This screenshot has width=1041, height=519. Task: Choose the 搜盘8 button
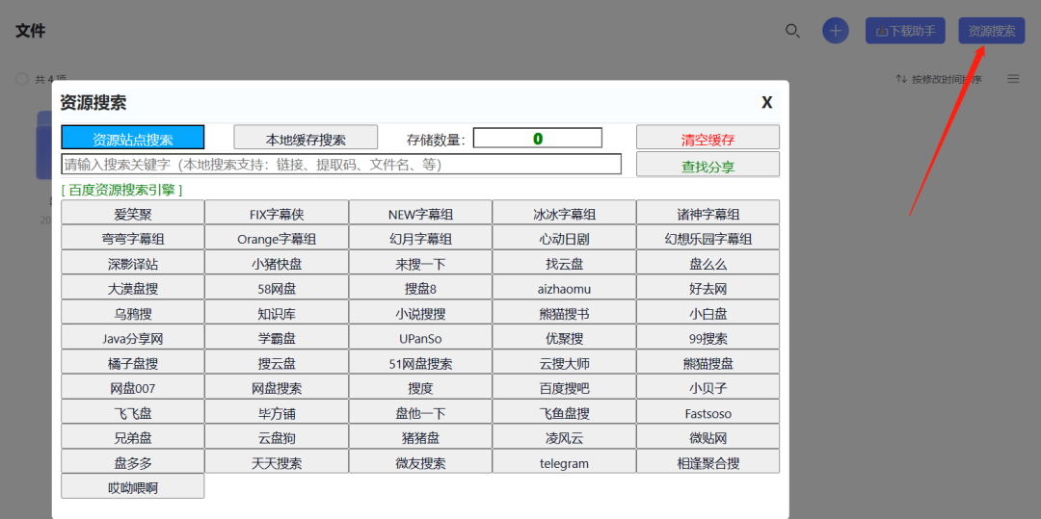pos(420,287)
